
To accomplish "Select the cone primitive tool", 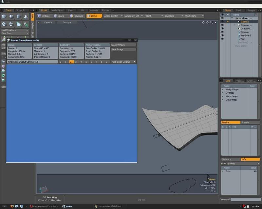I will tap(26, 17).
